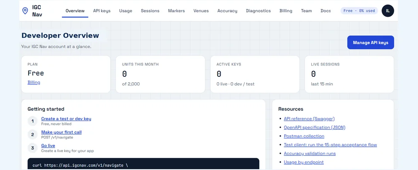
Task: Open the Postman collection link
Action: coord(304,136)
